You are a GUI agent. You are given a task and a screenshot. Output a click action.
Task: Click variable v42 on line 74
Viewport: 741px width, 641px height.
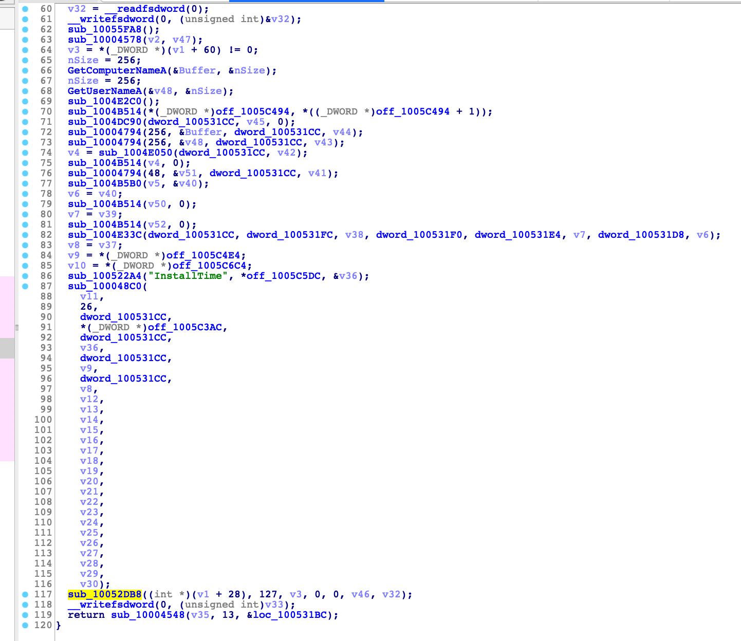point(287,153)
